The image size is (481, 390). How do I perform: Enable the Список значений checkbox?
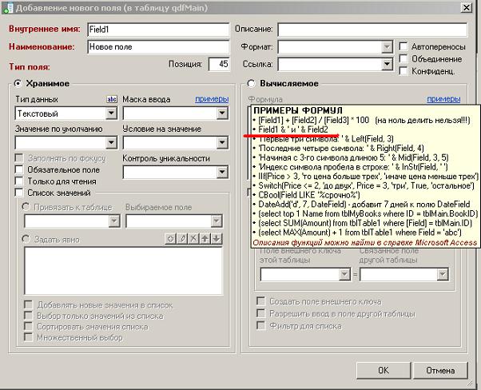click(20, 193)
